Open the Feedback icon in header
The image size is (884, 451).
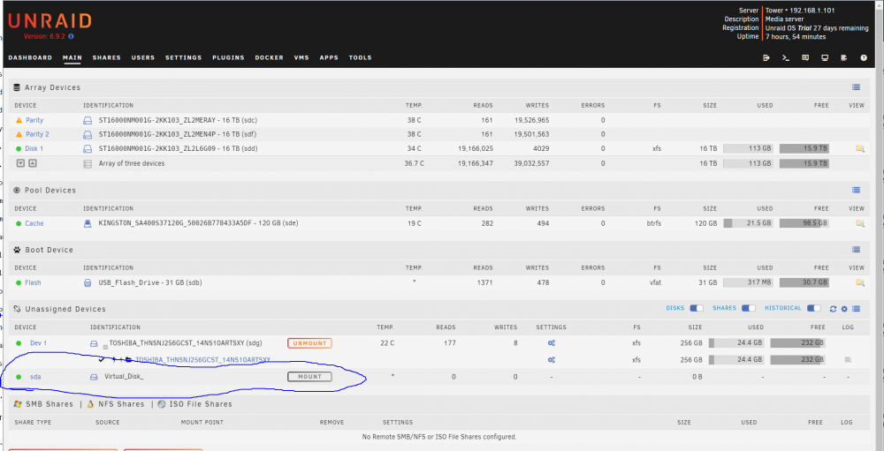point(805,57)
